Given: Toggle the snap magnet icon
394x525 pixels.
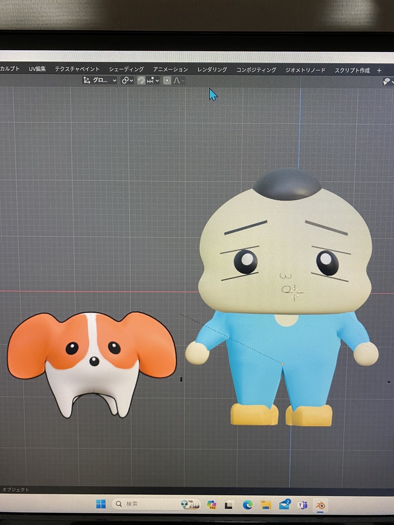Looking at the screenshot, I should point(141,80).
